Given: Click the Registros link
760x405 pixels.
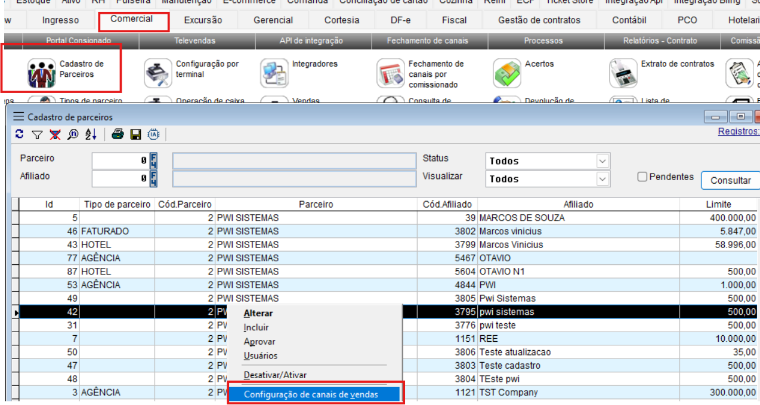Looking at the screenshot, I should 738,131.
